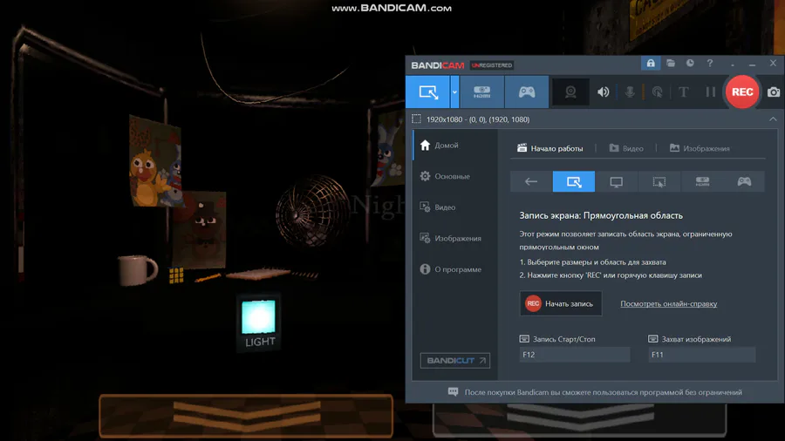Select fullscreen monitor mode in mode selector row
The image size is (785, 441).
[617, 181]
